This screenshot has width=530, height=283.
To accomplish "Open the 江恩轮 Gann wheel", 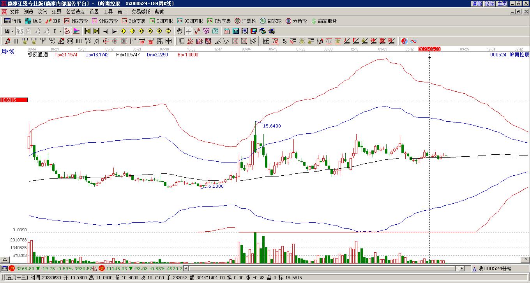I will (x=246, y=21).
